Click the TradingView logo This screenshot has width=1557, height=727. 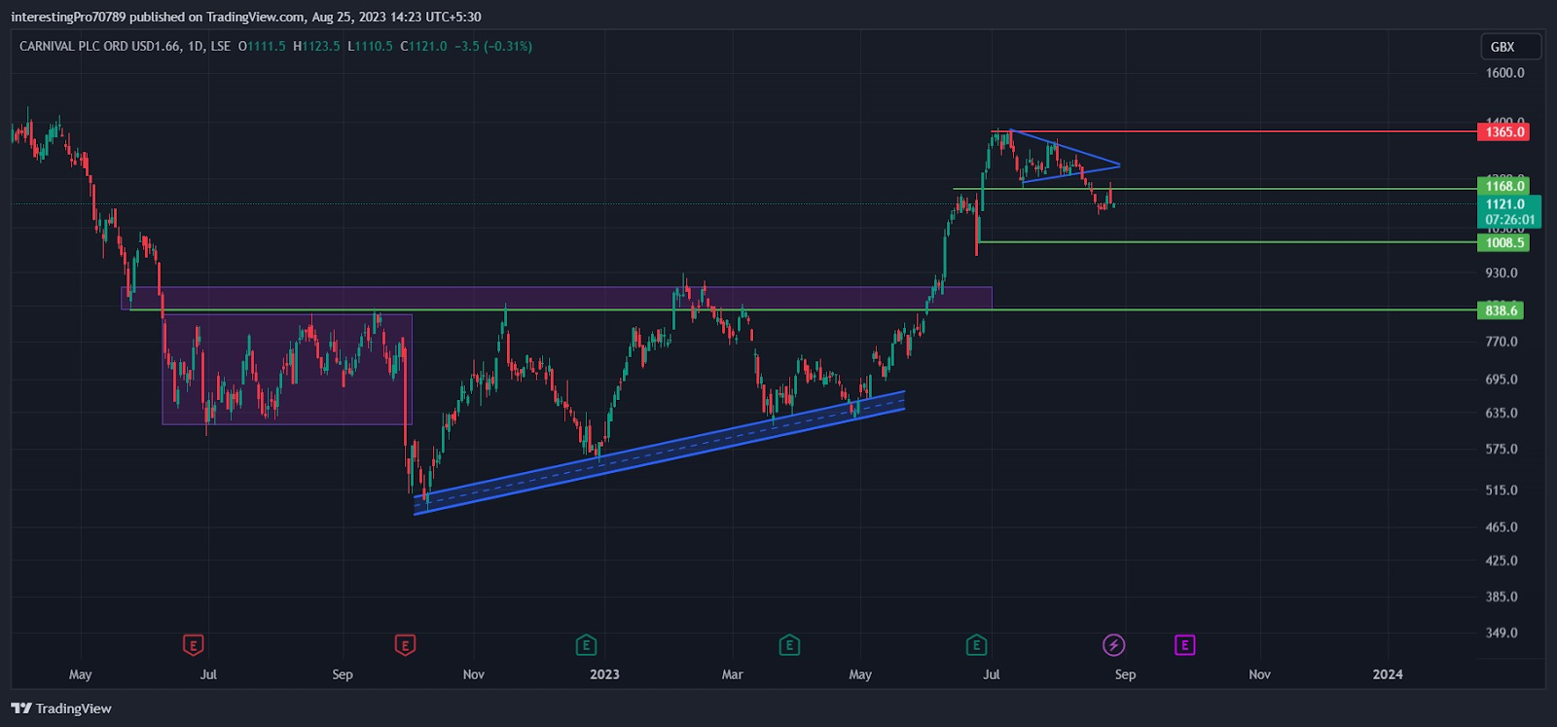point(61,709)
